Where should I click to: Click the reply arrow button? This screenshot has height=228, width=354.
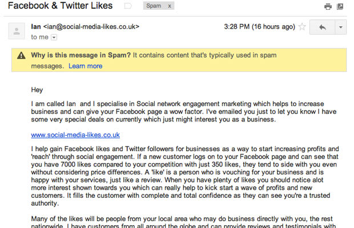point(322,27)
